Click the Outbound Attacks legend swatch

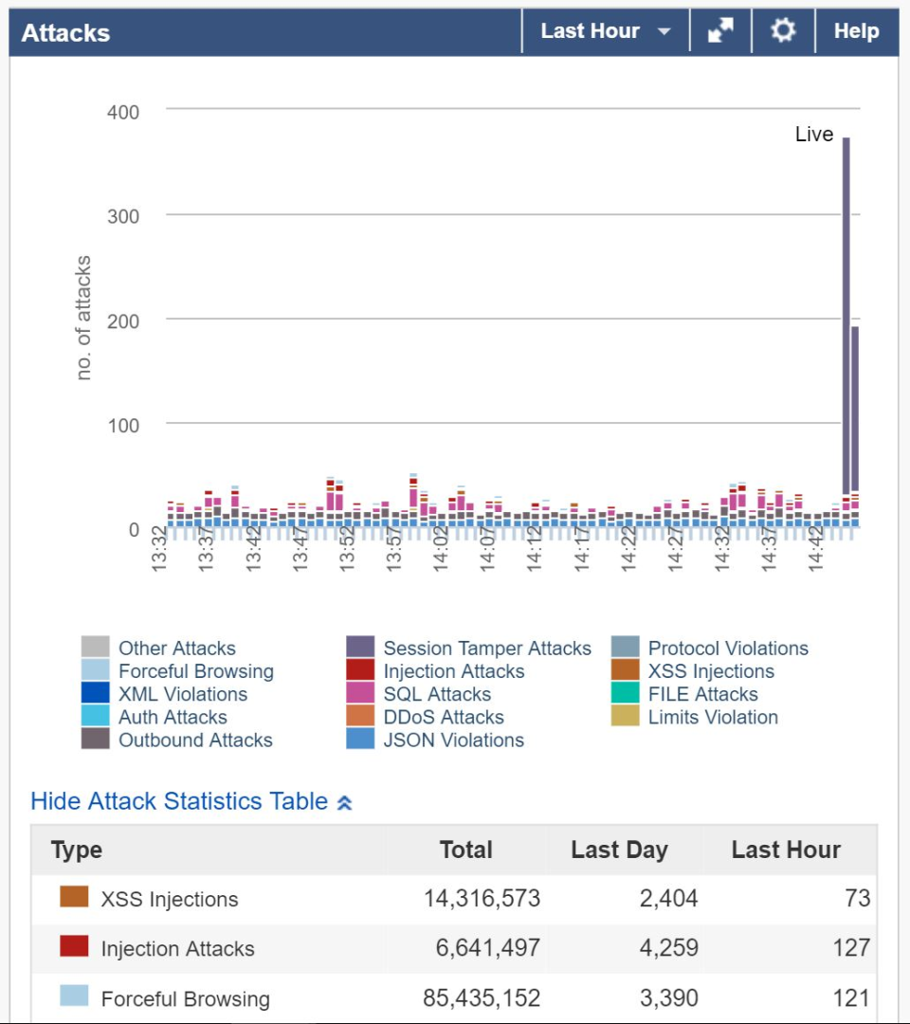(95, 739)
